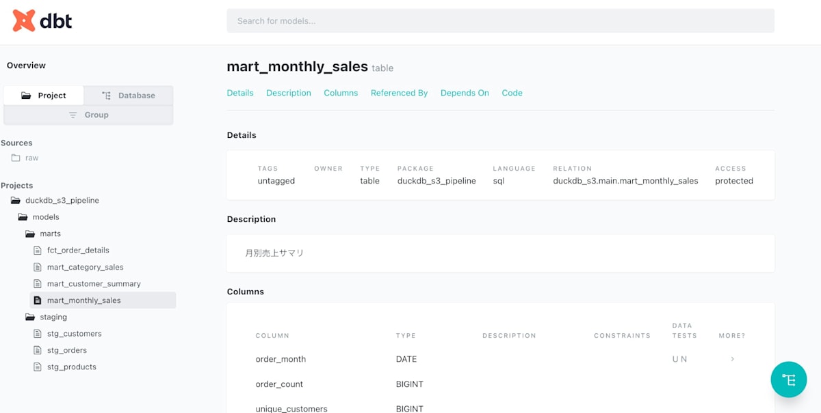Jump to the Code section
Screen dimensions: 821x413
pos(512,93)
